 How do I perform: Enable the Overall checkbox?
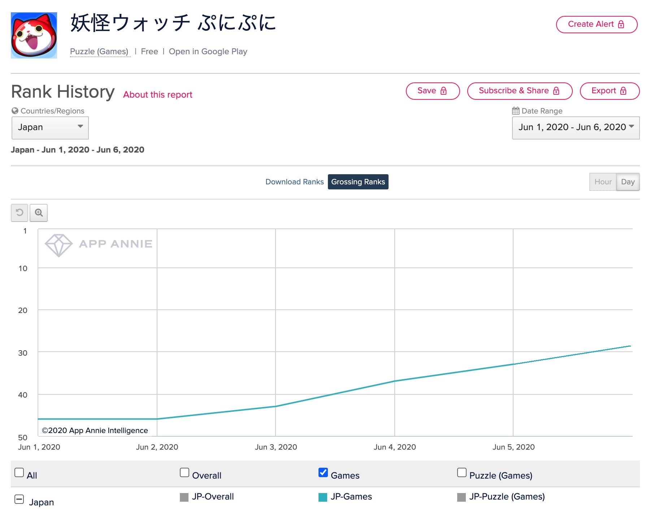[x=185, y=472]
